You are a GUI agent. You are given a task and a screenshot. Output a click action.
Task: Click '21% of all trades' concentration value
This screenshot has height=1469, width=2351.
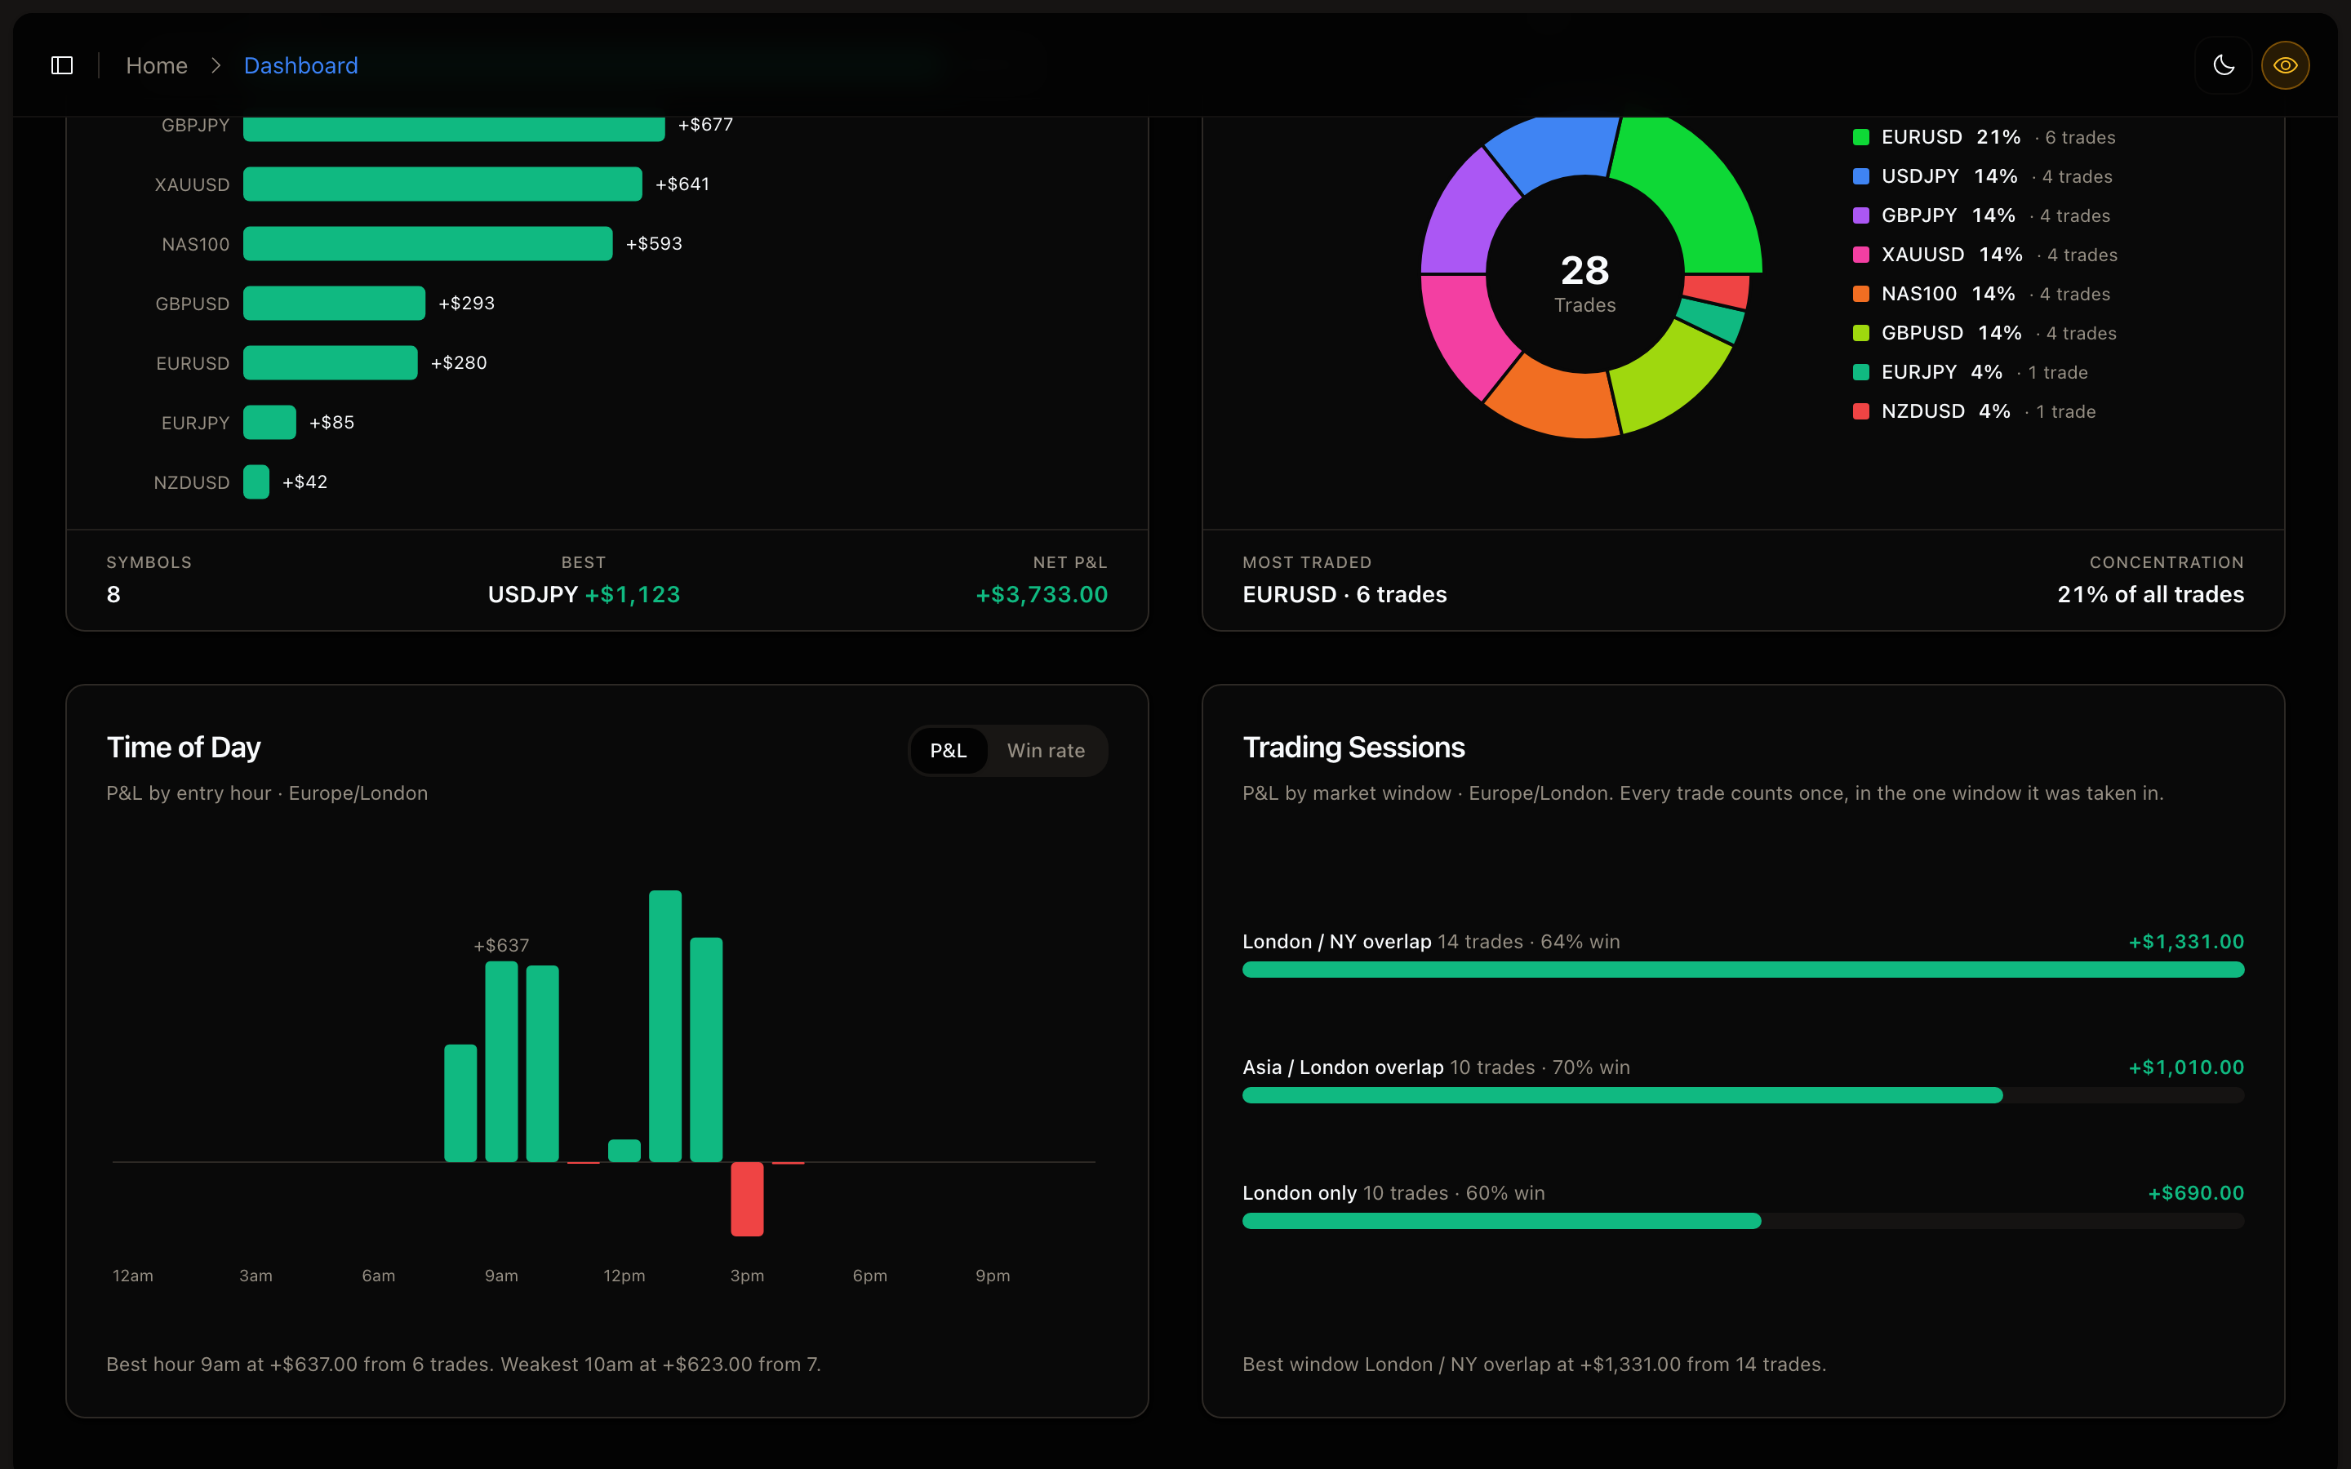pyautogui.click(x=2150, y=595)
